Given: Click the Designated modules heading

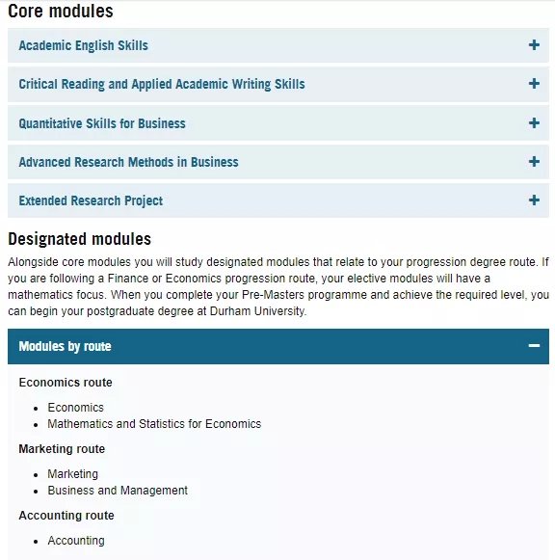Looking at the screenshot, I should point(80,239).
